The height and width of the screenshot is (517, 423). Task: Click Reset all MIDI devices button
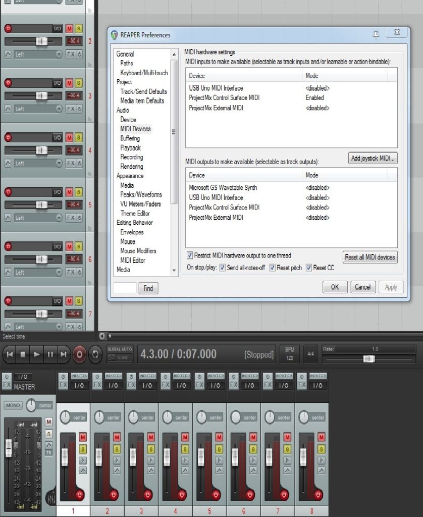click(x=370, y=257)
